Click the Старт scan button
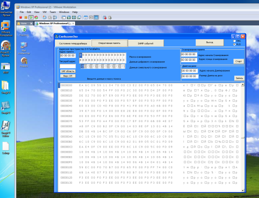This screenshot has width=259, height=198. click(239, 61)
